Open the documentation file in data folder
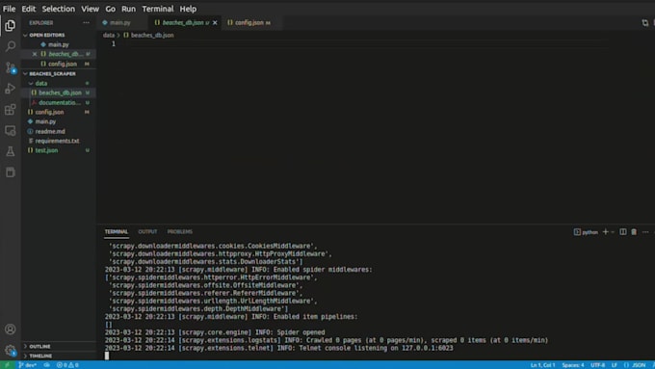 (x=59, y=102)
